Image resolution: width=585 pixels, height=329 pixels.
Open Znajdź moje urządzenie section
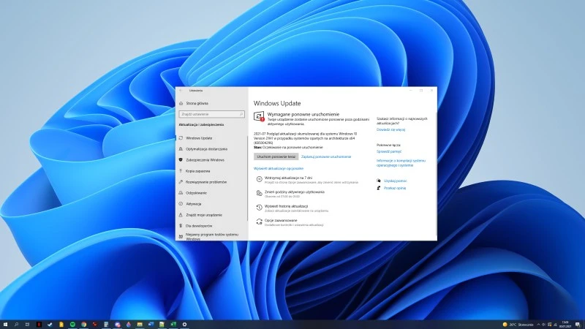tap(200, 215)
